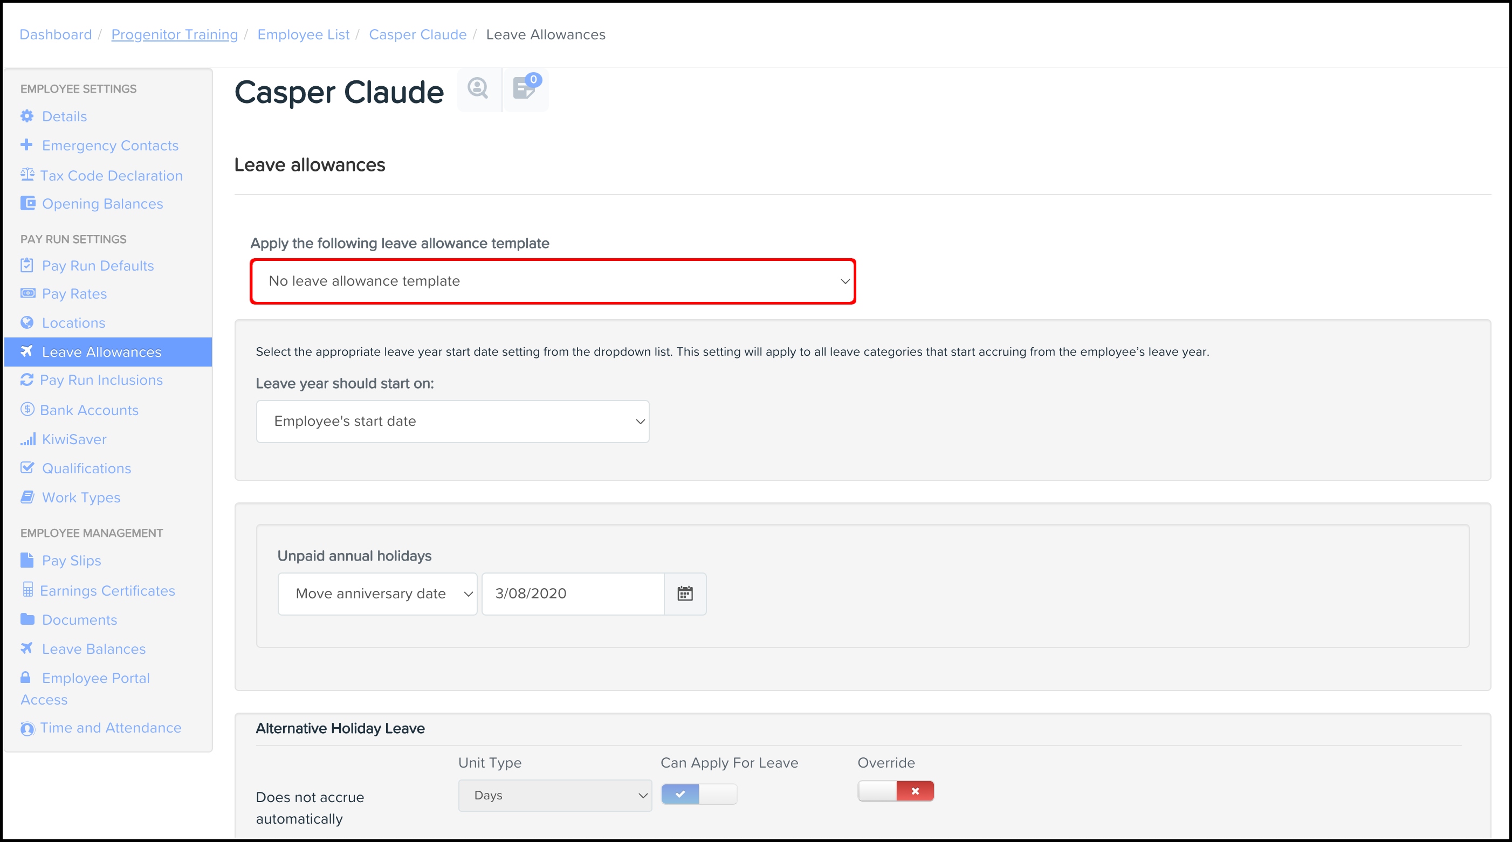Click the KiwiSaver bar chart icon
The height and width of the screenshot is (842, 1512).
28,439
